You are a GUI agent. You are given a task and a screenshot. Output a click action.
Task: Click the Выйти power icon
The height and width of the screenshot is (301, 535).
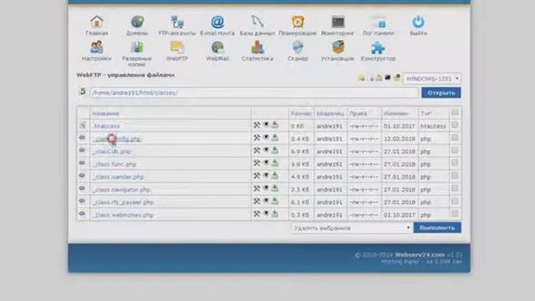pyautogui.click(x=418, y=22)
